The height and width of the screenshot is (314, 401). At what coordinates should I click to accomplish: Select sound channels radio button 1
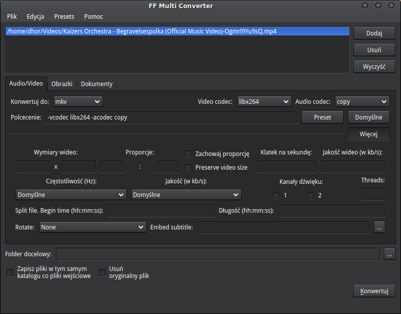click(x=276, y=195)
